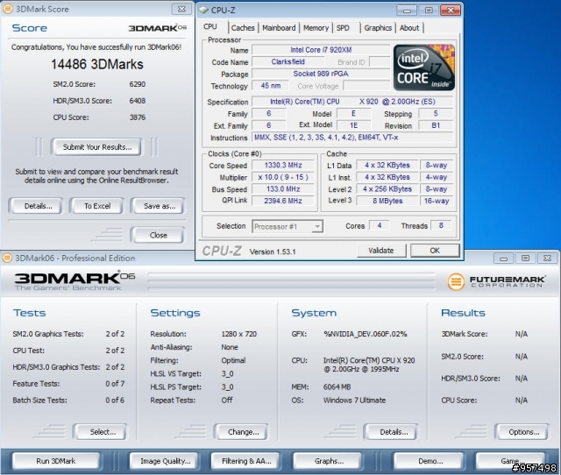This screenshot has height=475, width=561.
Task: Click the 3DMark Score window title icon
Action: click(8, 9)
